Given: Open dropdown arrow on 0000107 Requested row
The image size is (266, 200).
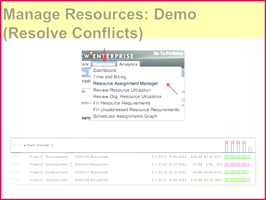Looking at the screenshot, I should 18,173.
